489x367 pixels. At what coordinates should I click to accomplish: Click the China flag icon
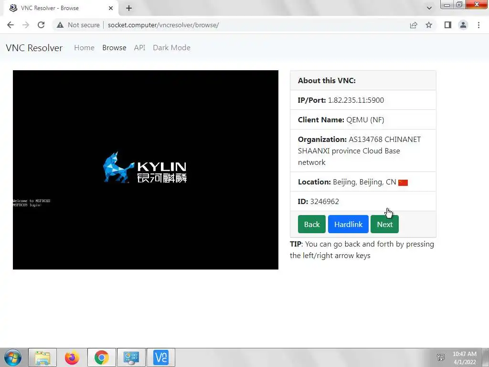[x=403, y=182]
